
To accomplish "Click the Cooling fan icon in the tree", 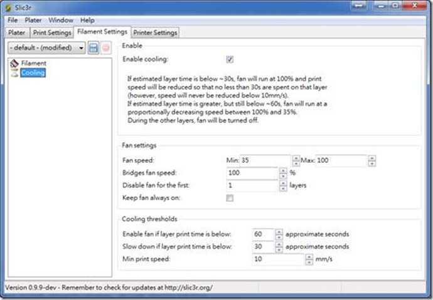I will point(14,73).
